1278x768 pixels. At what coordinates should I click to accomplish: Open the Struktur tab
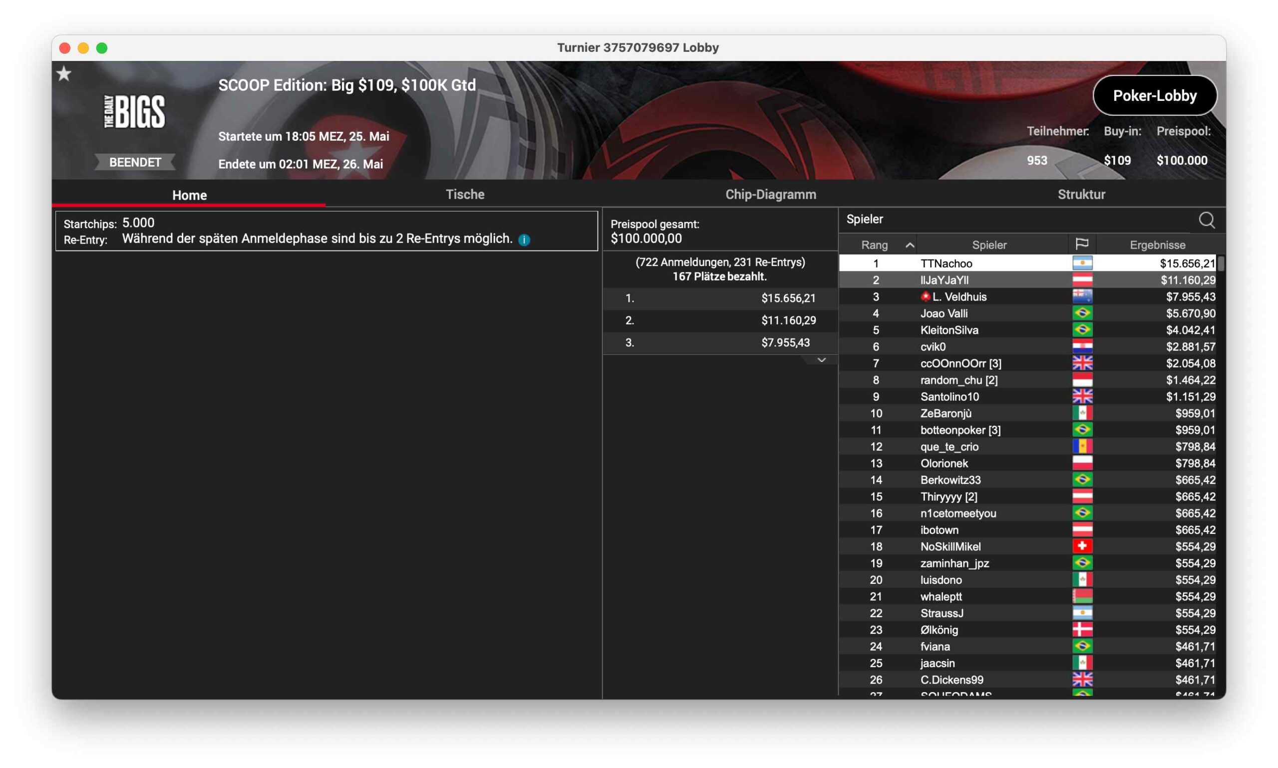(1081, 195)
